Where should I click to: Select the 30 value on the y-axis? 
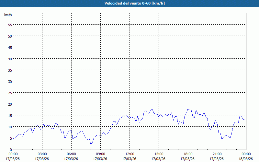pyautogui.click(x=10, y=81)
